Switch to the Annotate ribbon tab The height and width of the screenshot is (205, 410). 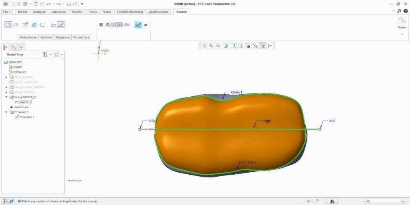(x=59, y=12)
